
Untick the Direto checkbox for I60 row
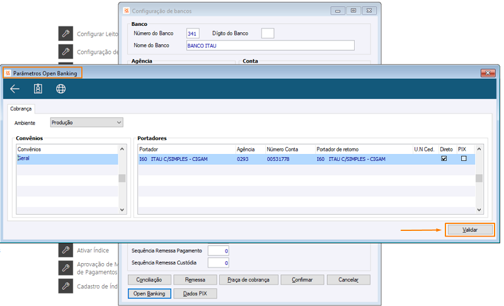coord(444,158)
